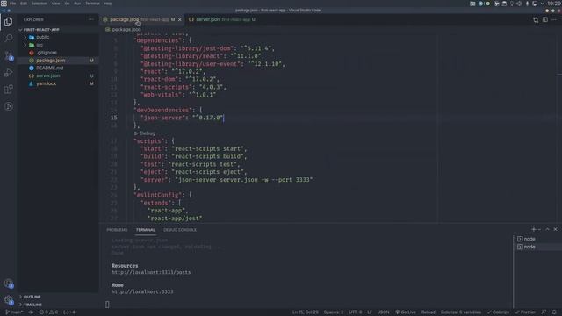562x316 pixels.
Task: Click the errors and warnings count in status bar
Action: pos(48,312)
